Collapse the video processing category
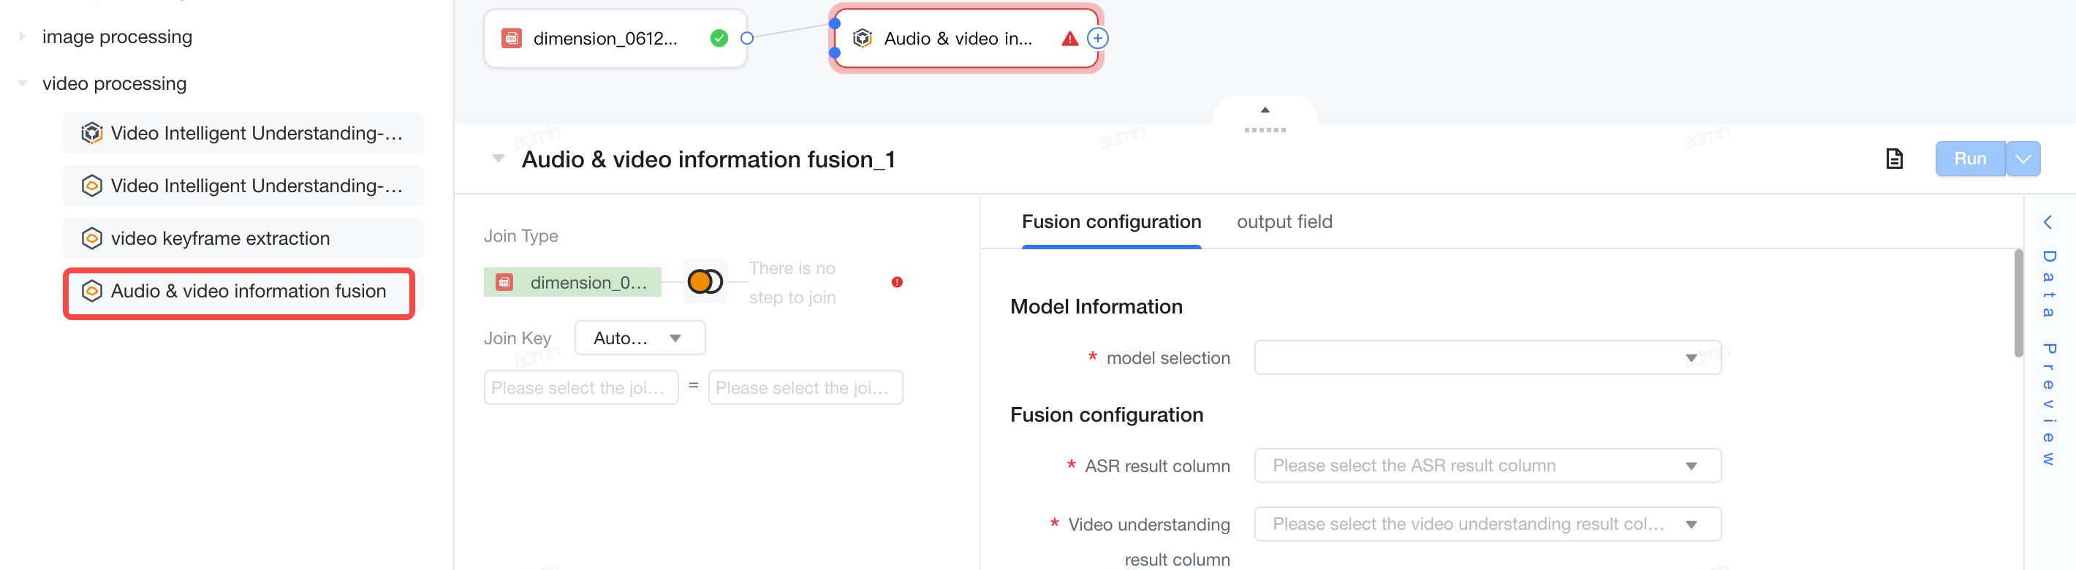The width and height of the screenshot is (2076, 570). pyautogui.click(x=23, y=83)
